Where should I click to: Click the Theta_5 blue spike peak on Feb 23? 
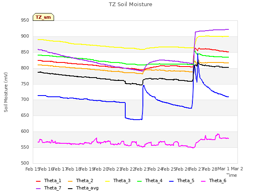[144, 85]
